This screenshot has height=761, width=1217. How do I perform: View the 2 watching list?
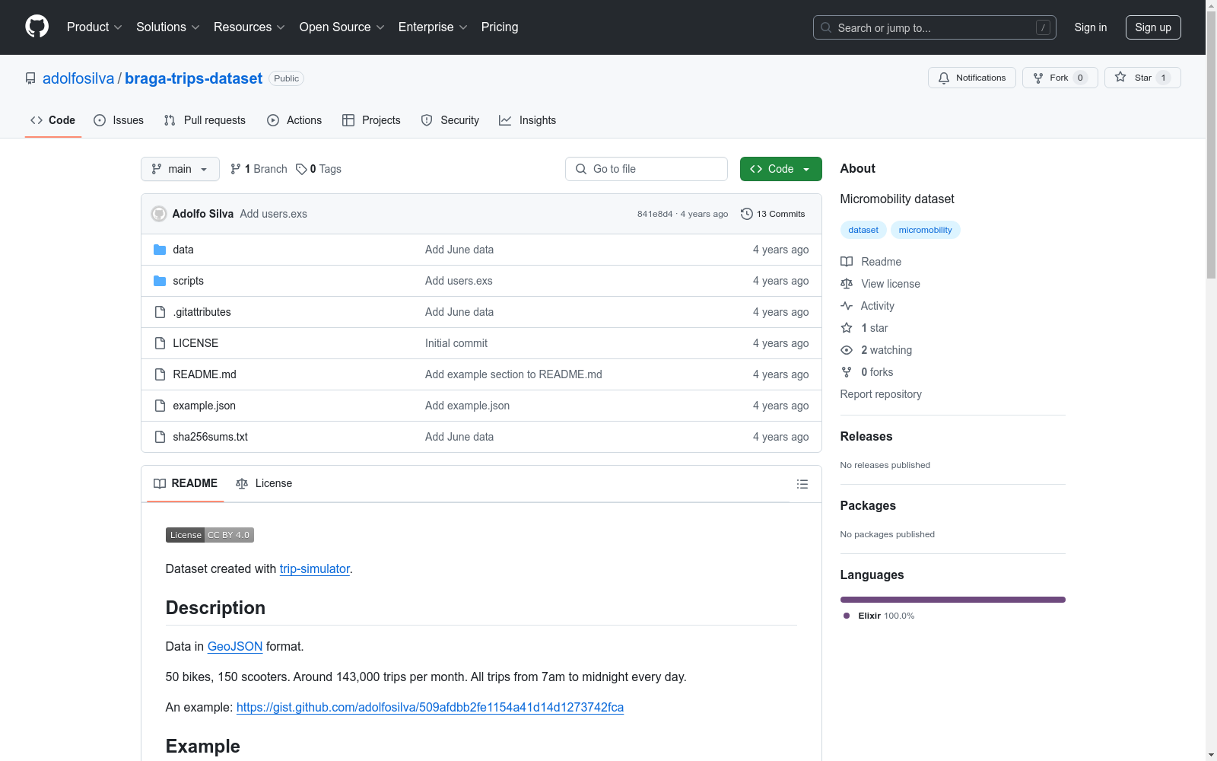(876, 350)
